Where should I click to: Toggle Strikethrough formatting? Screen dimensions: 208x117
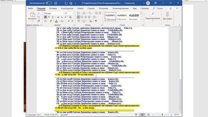coord(58,17)
